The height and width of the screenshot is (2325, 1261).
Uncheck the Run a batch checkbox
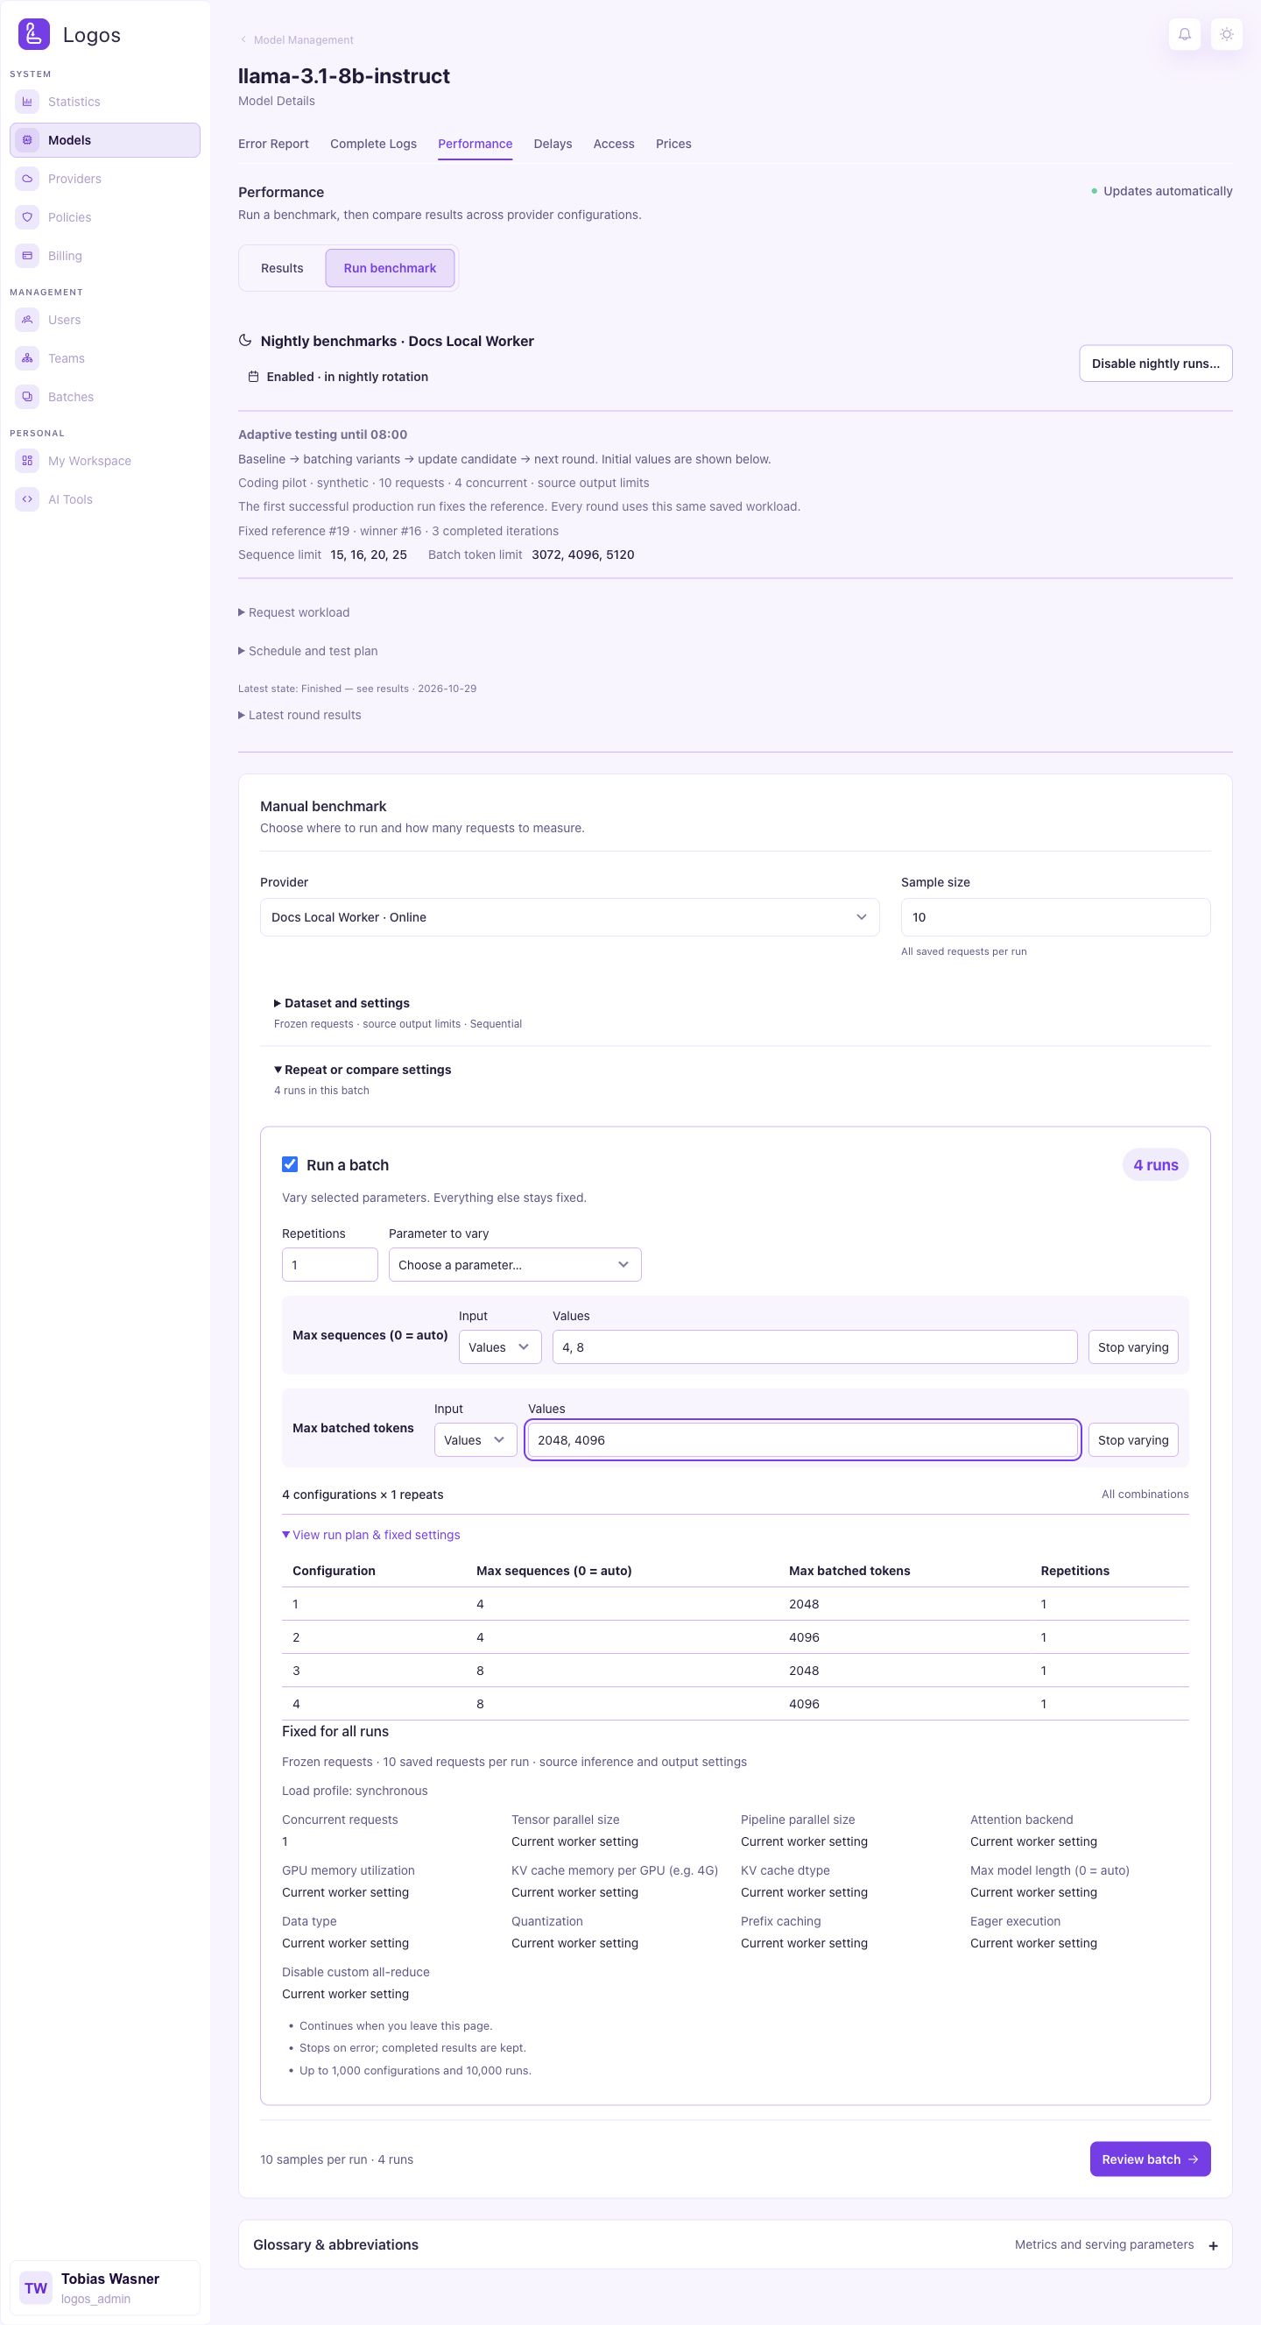[290, 1164]
